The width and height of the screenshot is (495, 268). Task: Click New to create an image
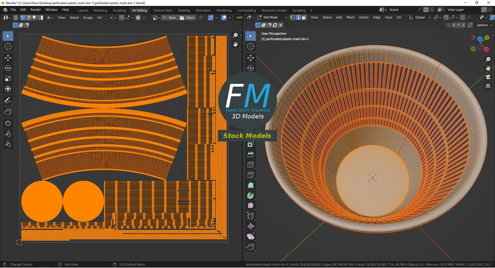point(169,17)
